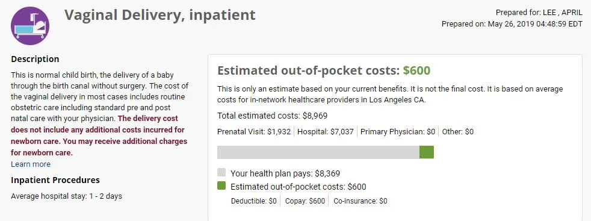Screen dimensions: 591x221
Task: Click the Other: $0 cost item
Action: coord(457,132)
